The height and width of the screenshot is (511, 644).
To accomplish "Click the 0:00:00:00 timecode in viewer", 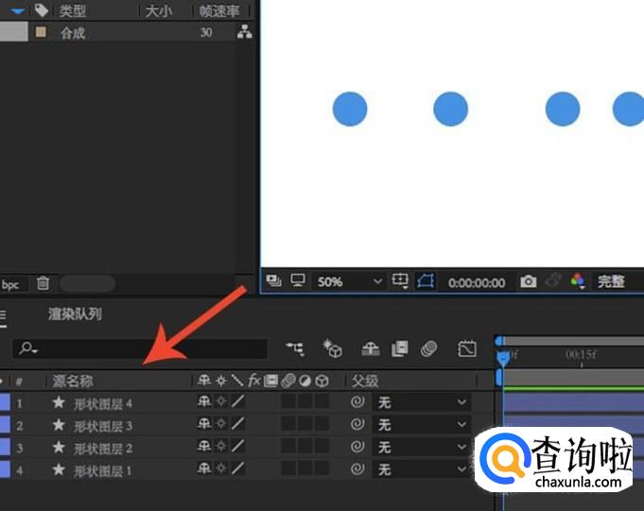I will pyautogui.click(x=477, y=281).
